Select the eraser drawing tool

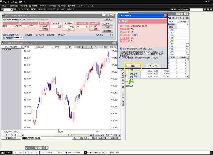tap(123, 101)
